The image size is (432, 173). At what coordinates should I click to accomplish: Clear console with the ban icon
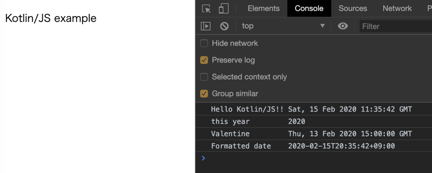pyautogui.click(x=224, y=26)
